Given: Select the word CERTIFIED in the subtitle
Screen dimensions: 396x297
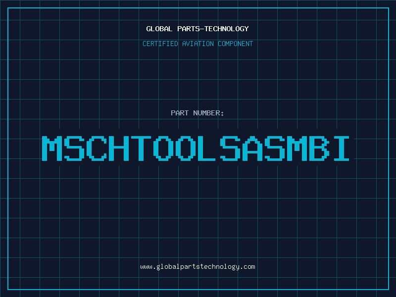Looking at the screenshot, I should (160, 44).
